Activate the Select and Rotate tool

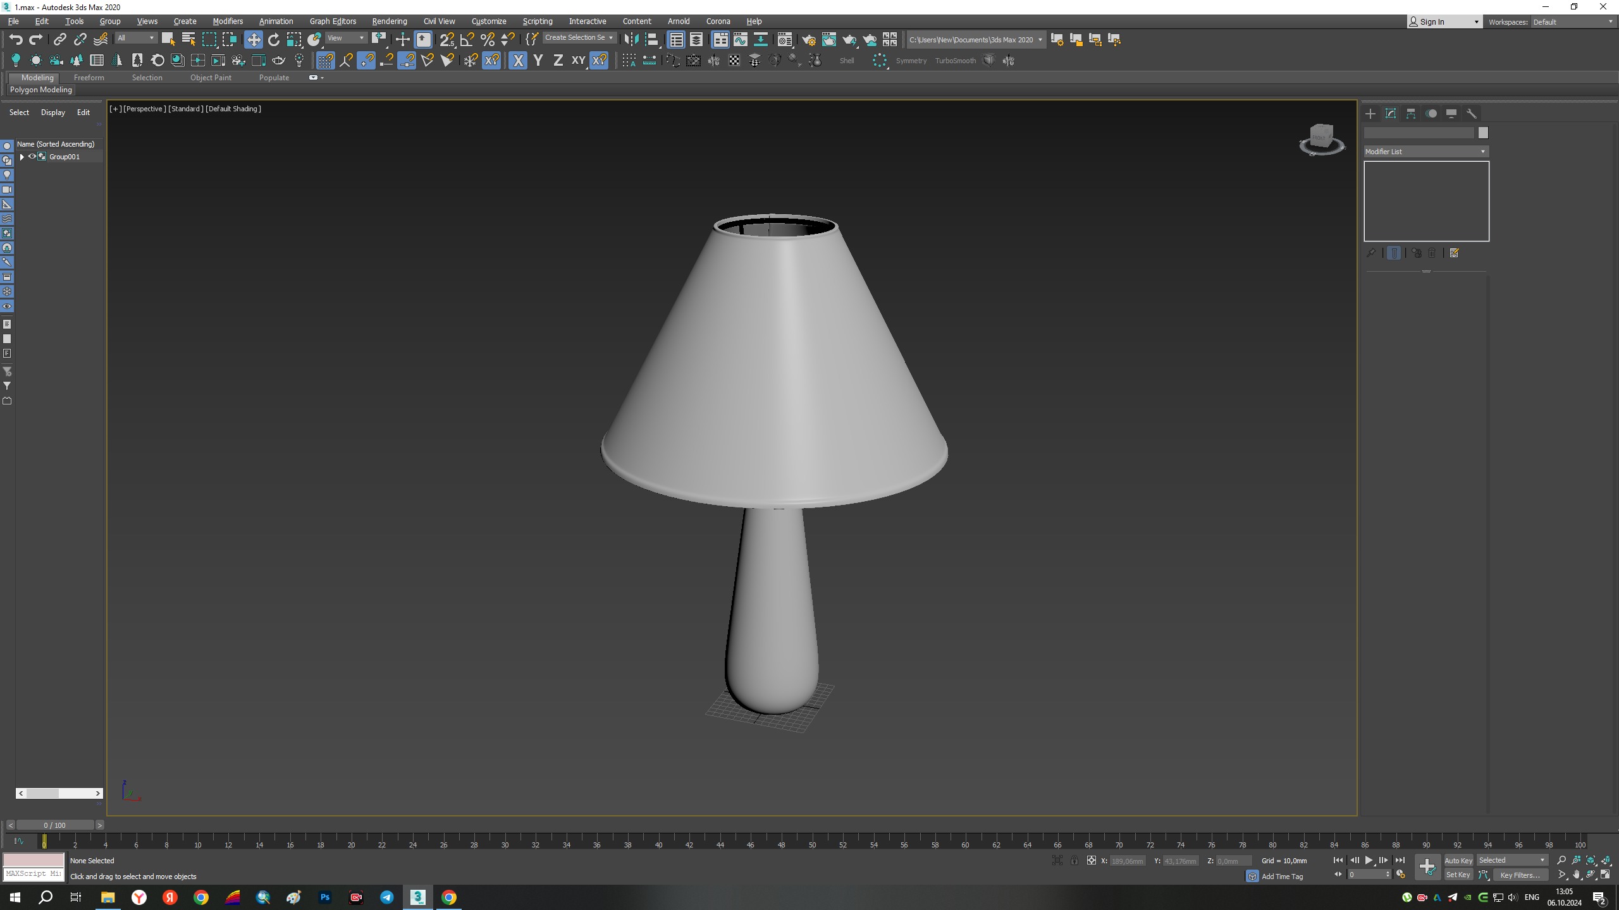tap(274, 40)
